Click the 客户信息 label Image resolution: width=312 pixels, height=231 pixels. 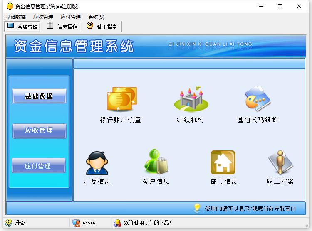pyautogui.click(x=156, y=181)
